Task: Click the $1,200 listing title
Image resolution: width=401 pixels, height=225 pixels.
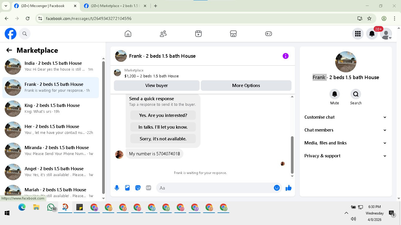Action: [151, 76]
